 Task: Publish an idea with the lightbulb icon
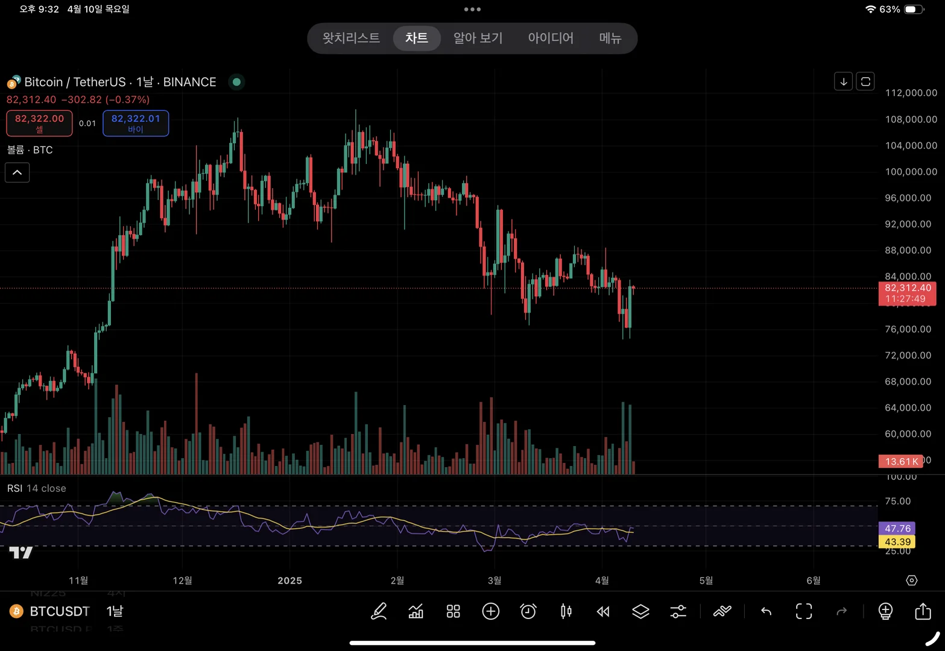[885, 611]
